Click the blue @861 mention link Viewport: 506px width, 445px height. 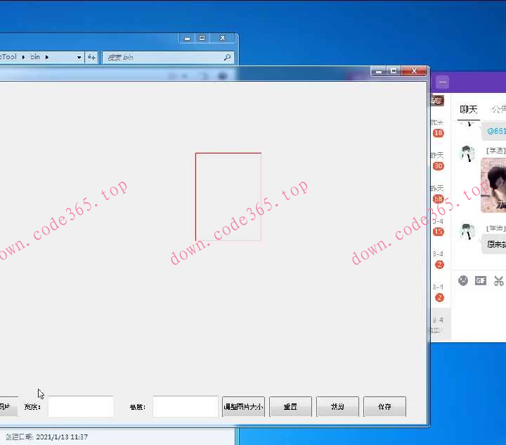click(x=496, y=131)
